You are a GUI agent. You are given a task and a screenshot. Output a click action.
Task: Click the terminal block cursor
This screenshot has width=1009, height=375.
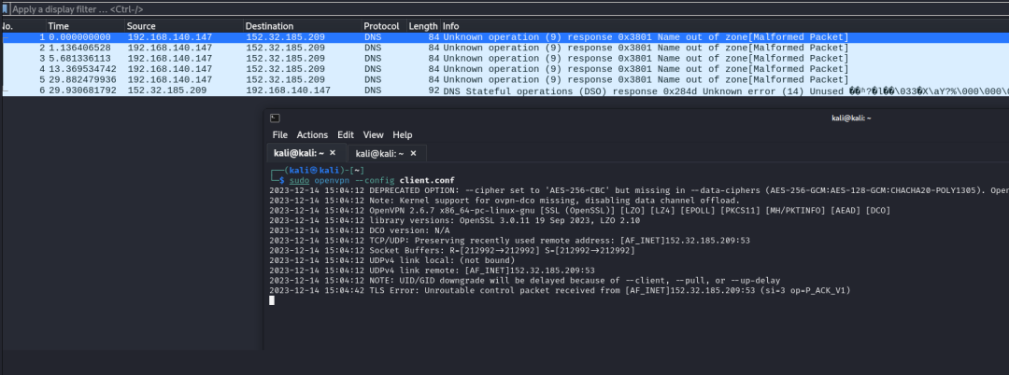tap(272, 300)
